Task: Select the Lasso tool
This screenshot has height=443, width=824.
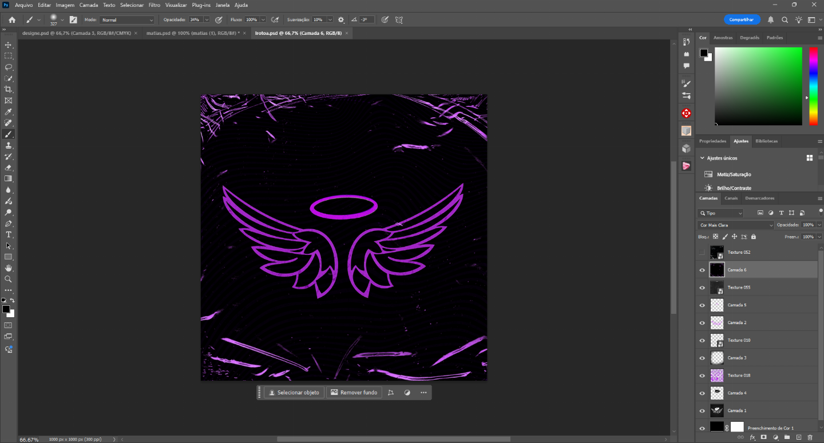Action: pos(9,67)
